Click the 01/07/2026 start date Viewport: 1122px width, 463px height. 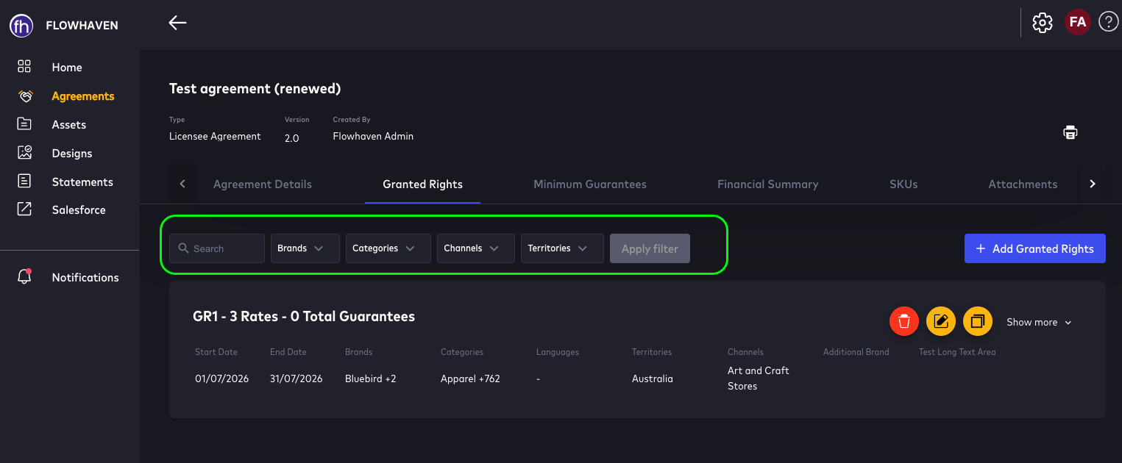click(x=222, y=379)
